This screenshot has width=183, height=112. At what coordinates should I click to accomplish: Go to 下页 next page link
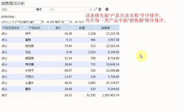click(x=18, y=22)
